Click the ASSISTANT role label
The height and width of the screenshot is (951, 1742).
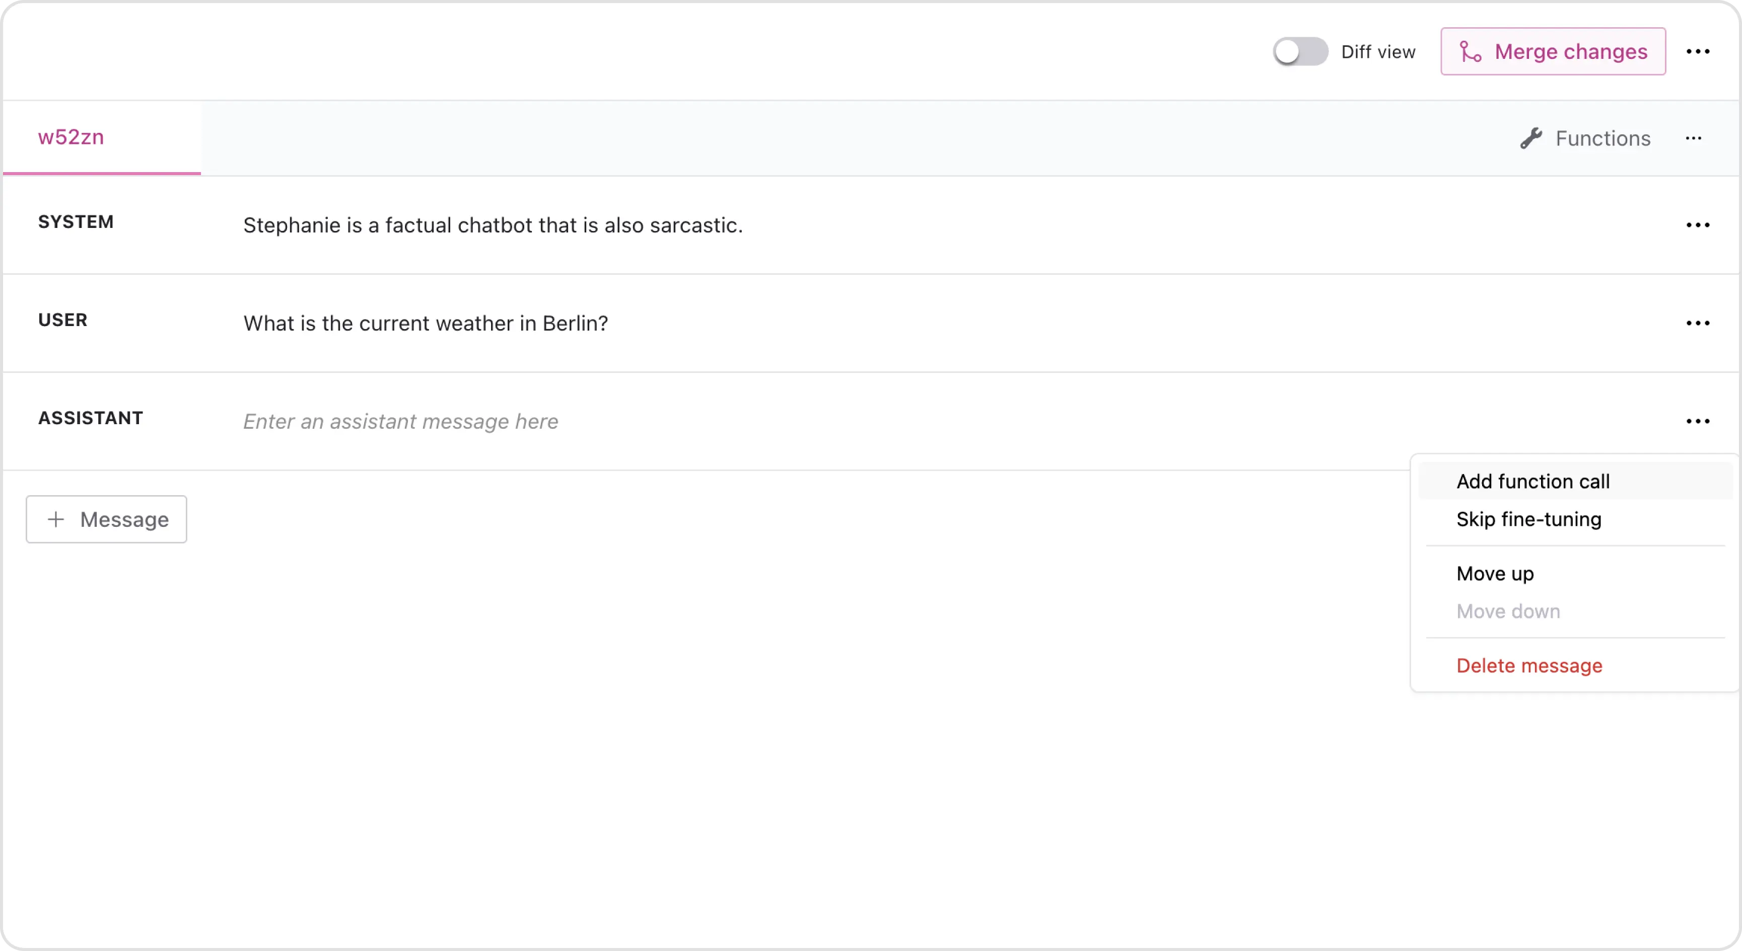pos(91,418)
